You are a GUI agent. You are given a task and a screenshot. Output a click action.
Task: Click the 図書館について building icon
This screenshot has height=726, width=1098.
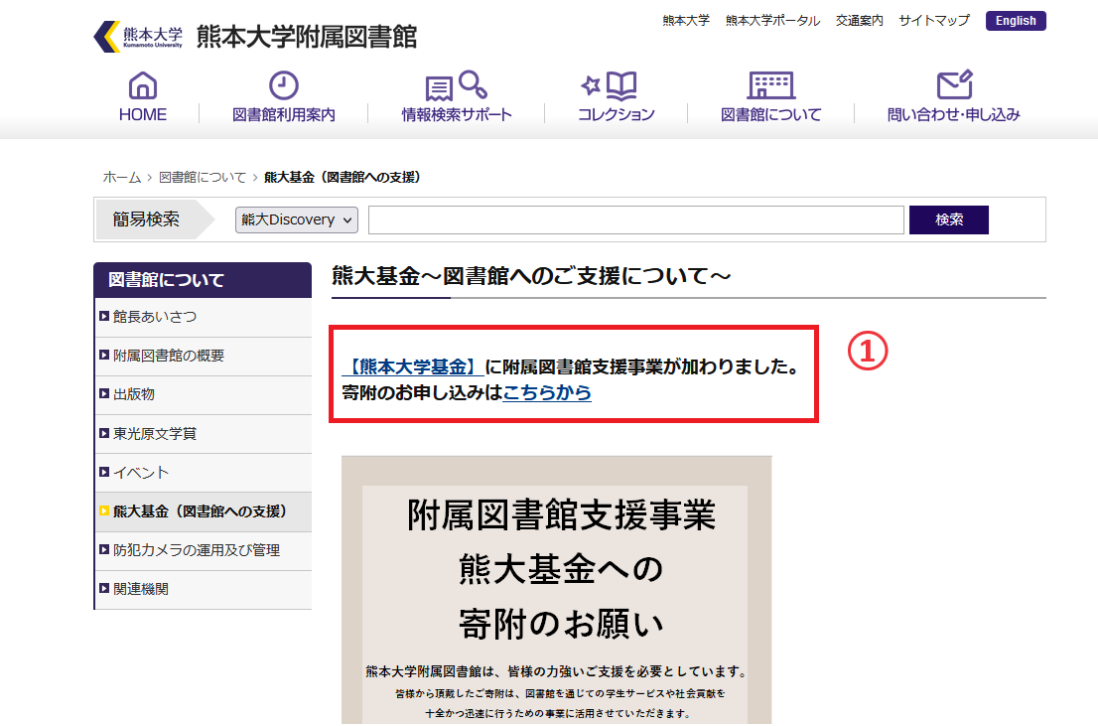pos(770,85)
